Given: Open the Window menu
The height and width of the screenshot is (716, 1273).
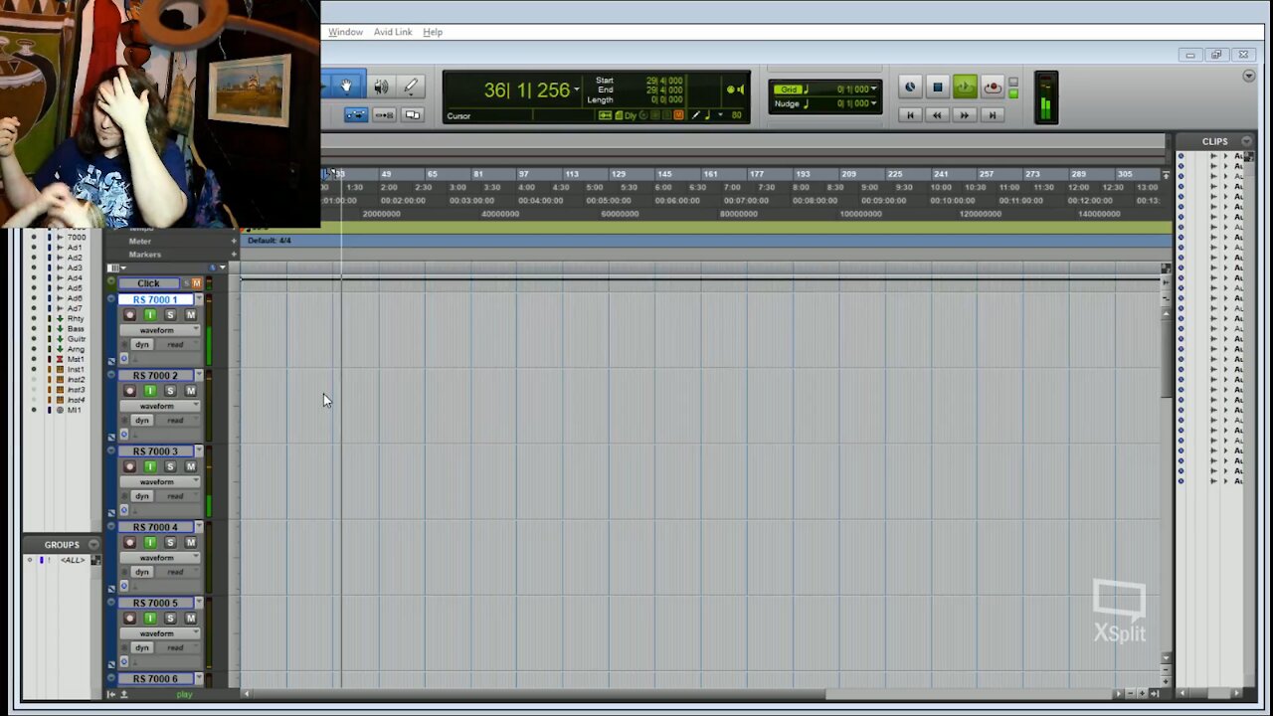Looking at the screenshot, I should point(346,32).
